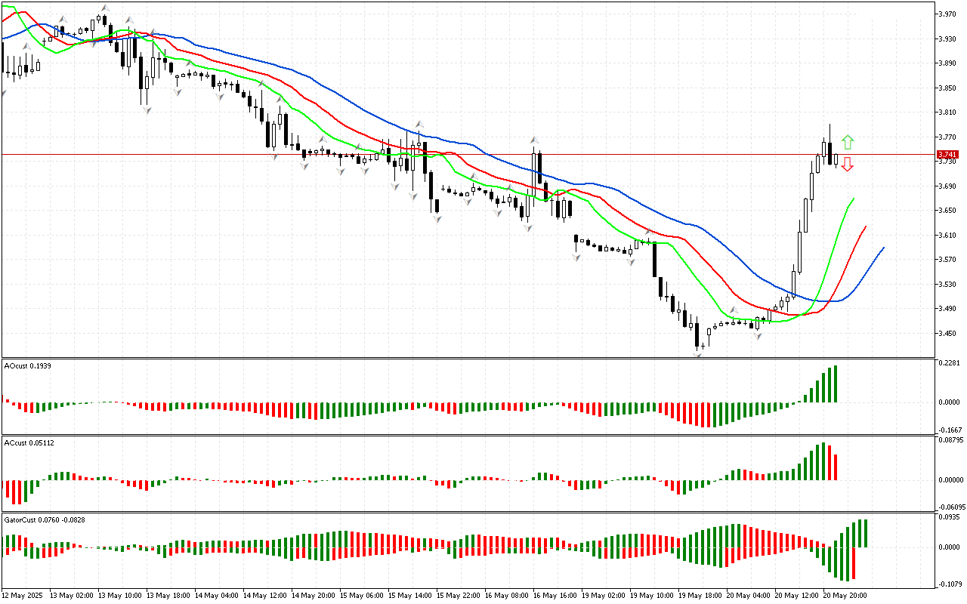
Task: Select the down fractal below the lowest candle
Action: 699,353
